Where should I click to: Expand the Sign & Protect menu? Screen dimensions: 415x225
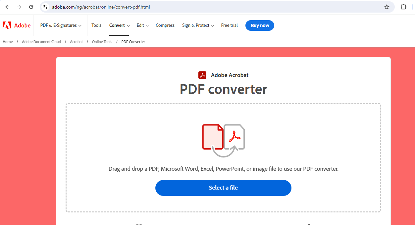click(x=198, y=25)
